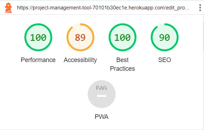Select the Accessibility label
204x130 pixels.
(x=80, y=60)
